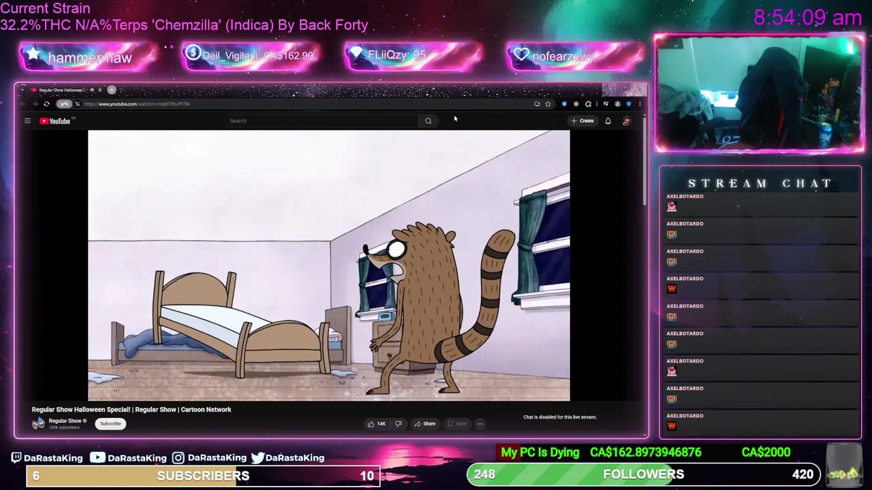Open the Regular Show channel name link

tap(65, 421)
